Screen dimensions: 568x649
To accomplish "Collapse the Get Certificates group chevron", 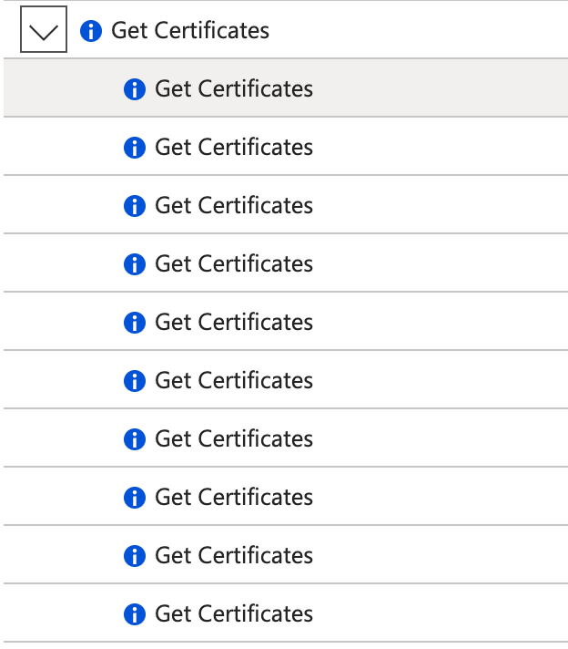I will pos(44,29).
